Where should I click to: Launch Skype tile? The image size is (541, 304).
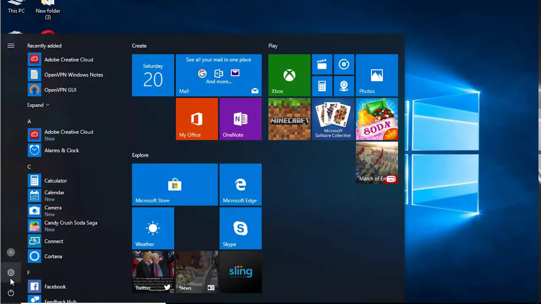(240, 228)
